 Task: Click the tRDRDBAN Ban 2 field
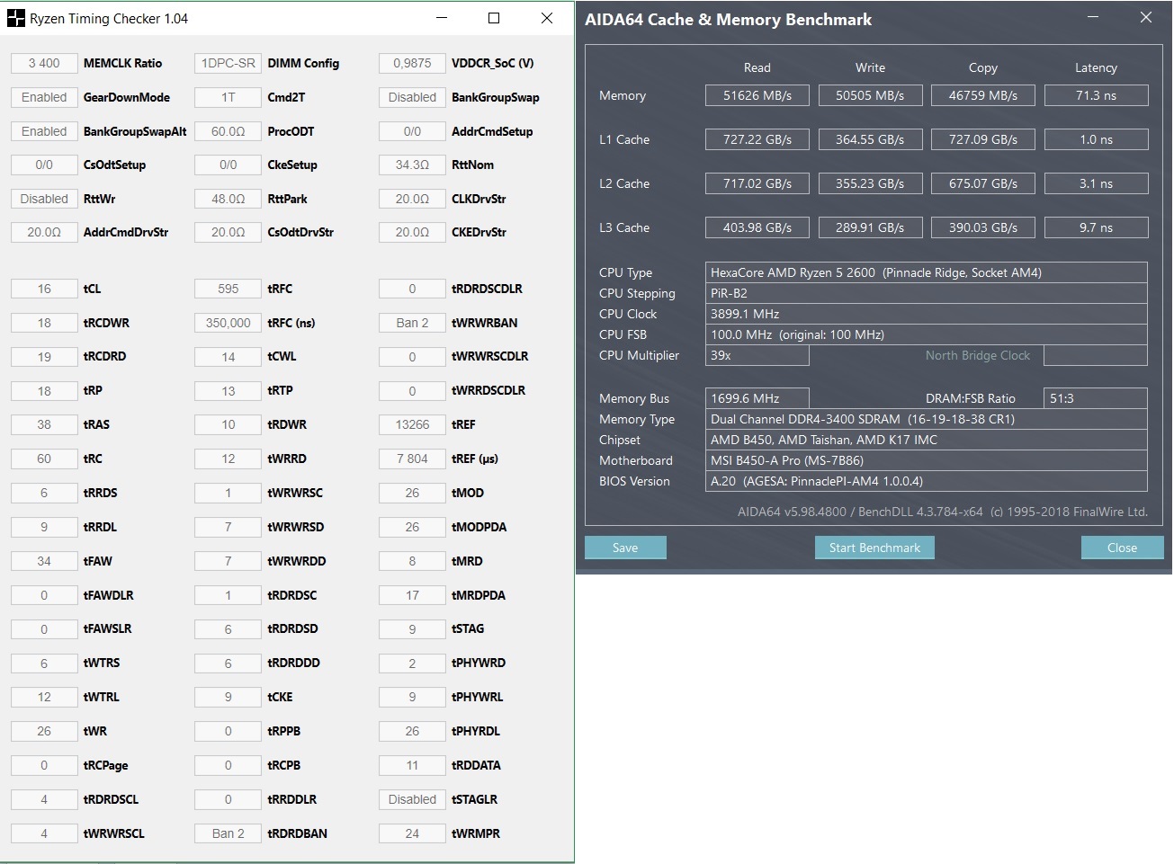(x=228, y=833)
